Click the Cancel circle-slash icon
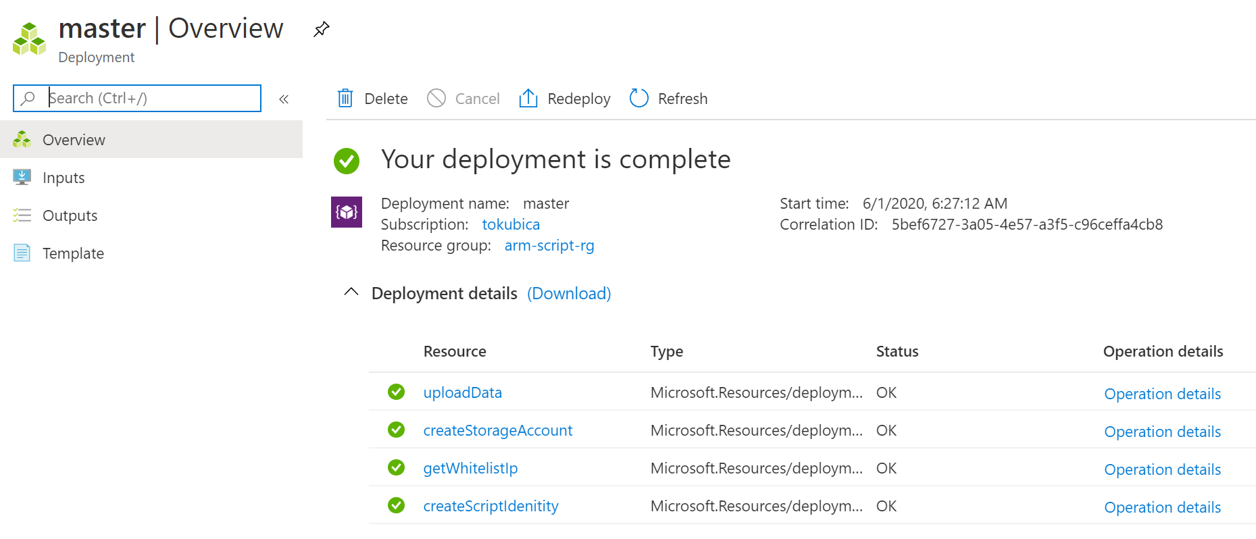1256x539 pixels. 436,99
